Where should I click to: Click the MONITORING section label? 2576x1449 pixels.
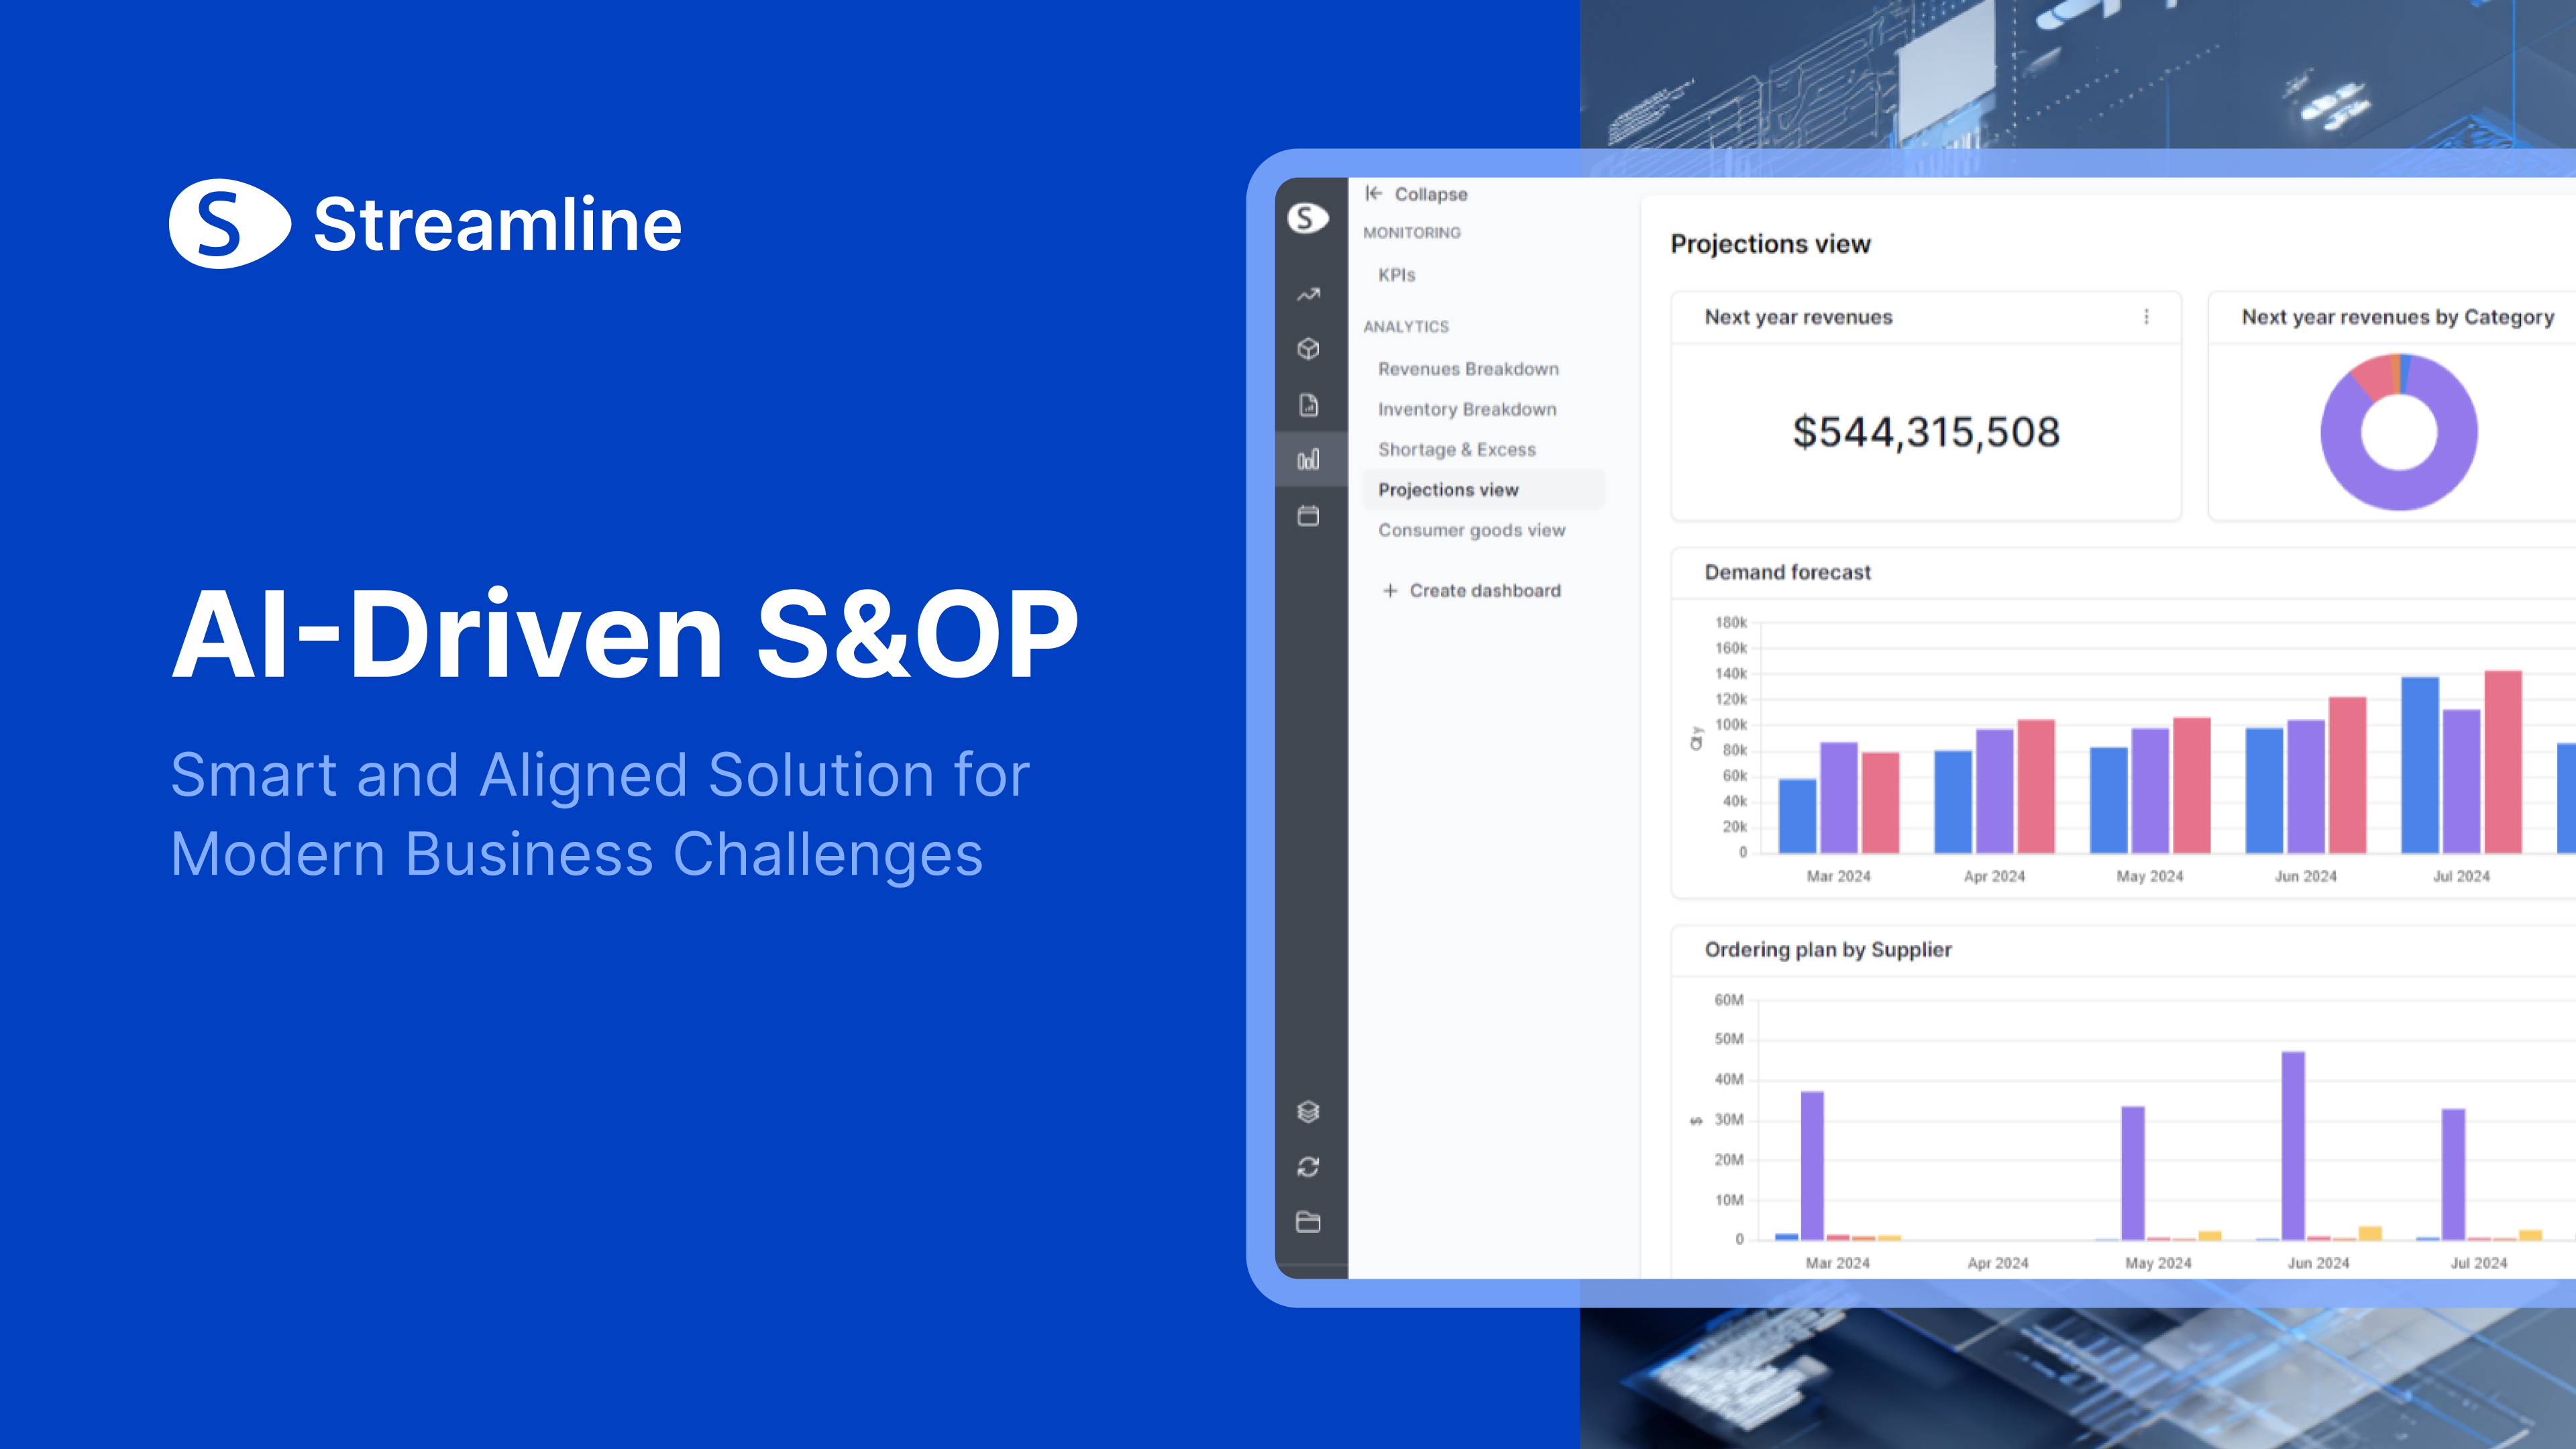coord(1411,233)
